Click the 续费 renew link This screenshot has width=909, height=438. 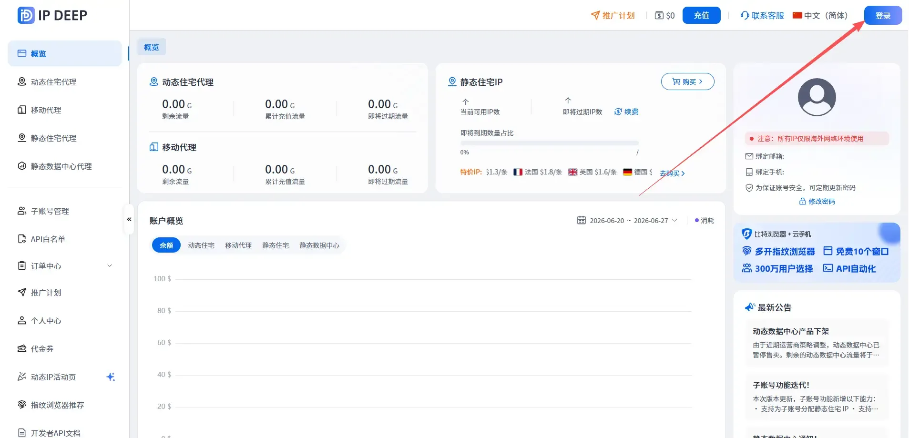(x=626, y=112)
